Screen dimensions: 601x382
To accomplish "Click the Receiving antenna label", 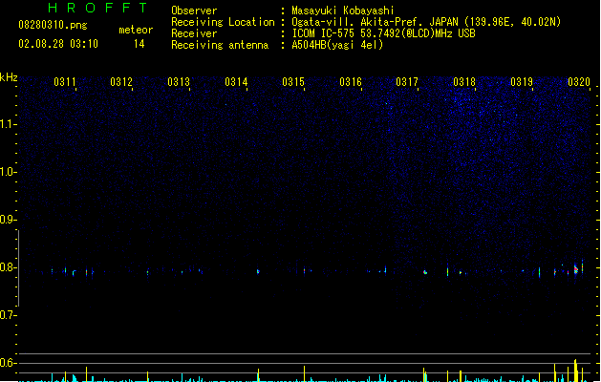I will [220, 45].
